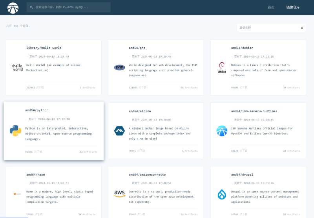The image size is (314, 218).
Task: Click the '5 Artifacts' count on alpine
Action: [x=190, y=151]
